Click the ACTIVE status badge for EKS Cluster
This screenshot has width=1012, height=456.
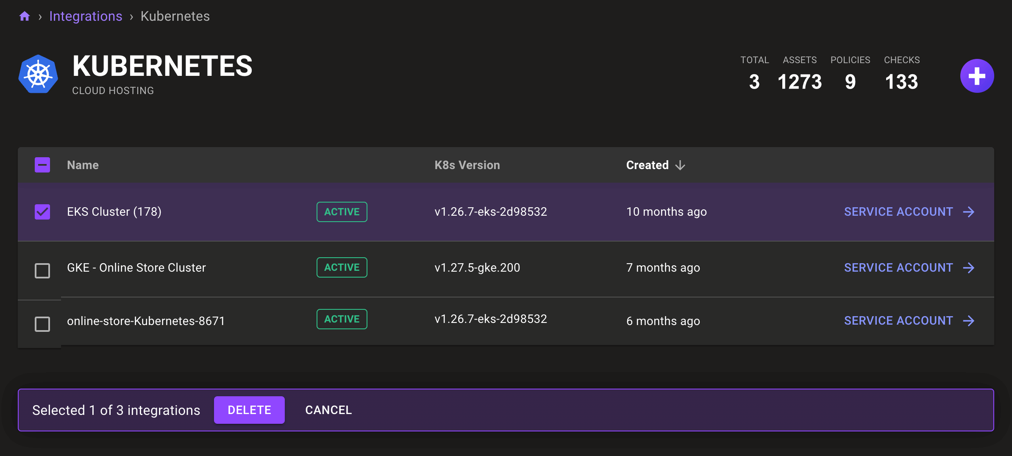[x=342, y=212]
